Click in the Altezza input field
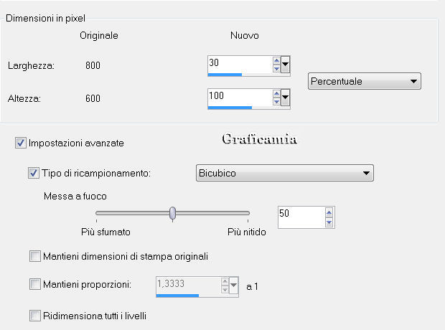The image size is (445, 330). coord(238,96)
